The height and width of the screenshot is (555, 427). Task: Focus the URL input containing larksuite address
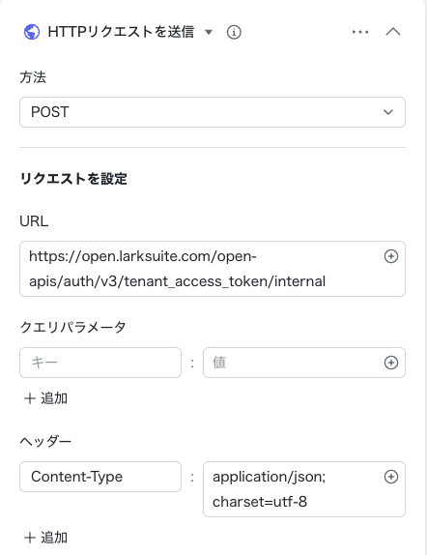(x=213, y=269)
